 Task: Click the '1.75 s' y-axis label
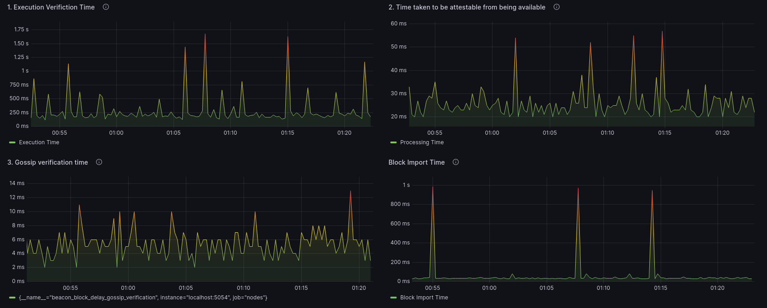pos(21,29)
